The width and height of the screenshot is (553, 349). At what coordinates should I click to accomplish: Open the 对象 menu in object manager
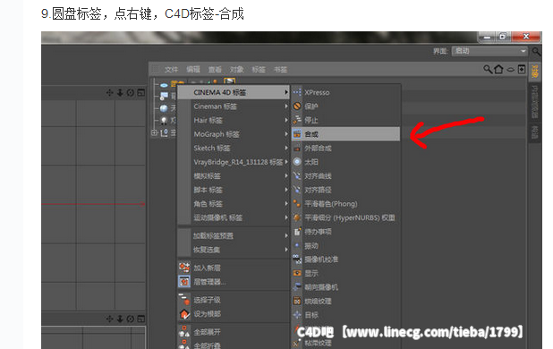coord(236,70)
